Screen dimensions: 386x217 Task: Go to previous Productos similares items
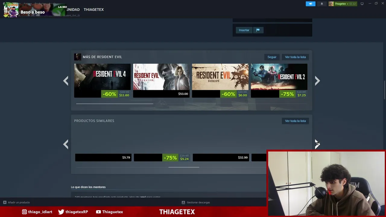(x=66, y=144)
